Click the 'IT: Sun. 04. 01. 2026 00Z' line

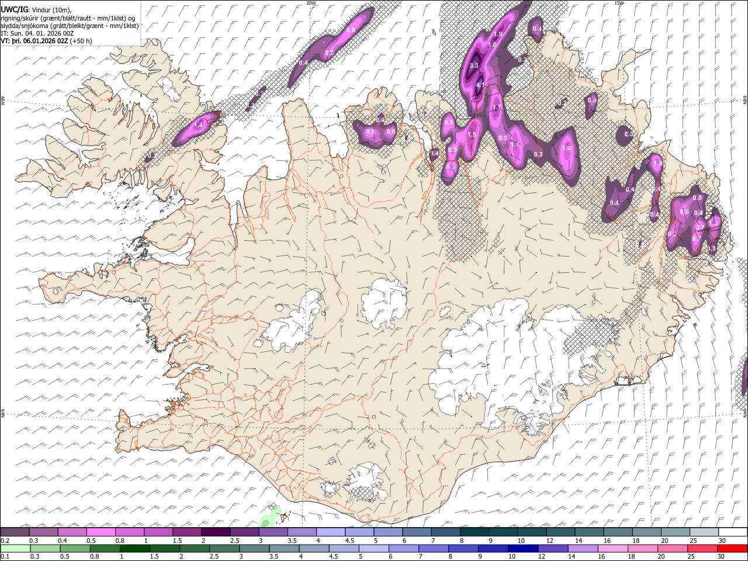pos(37,33)
